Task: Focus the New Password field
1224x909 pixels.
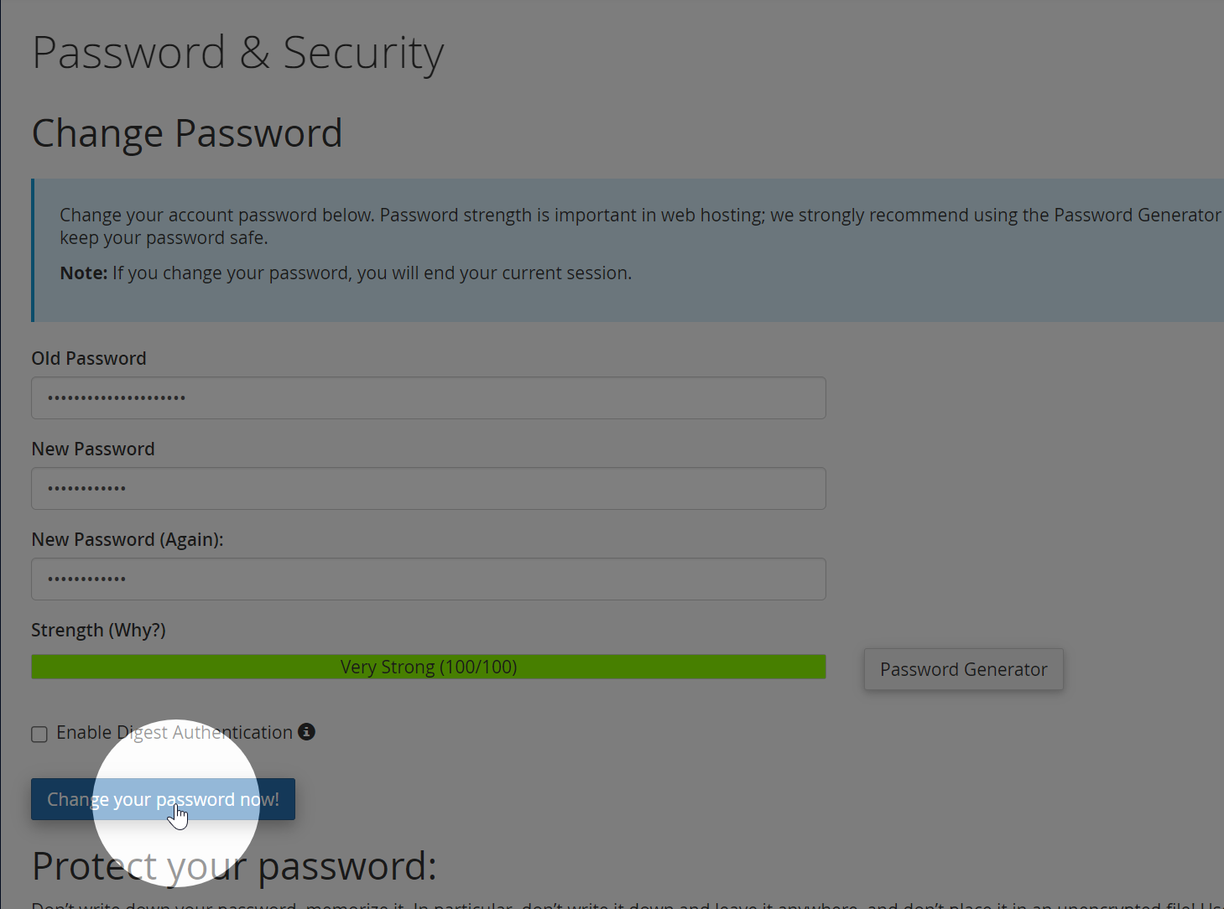Action: pyautogui.click(x=429, y=489)
